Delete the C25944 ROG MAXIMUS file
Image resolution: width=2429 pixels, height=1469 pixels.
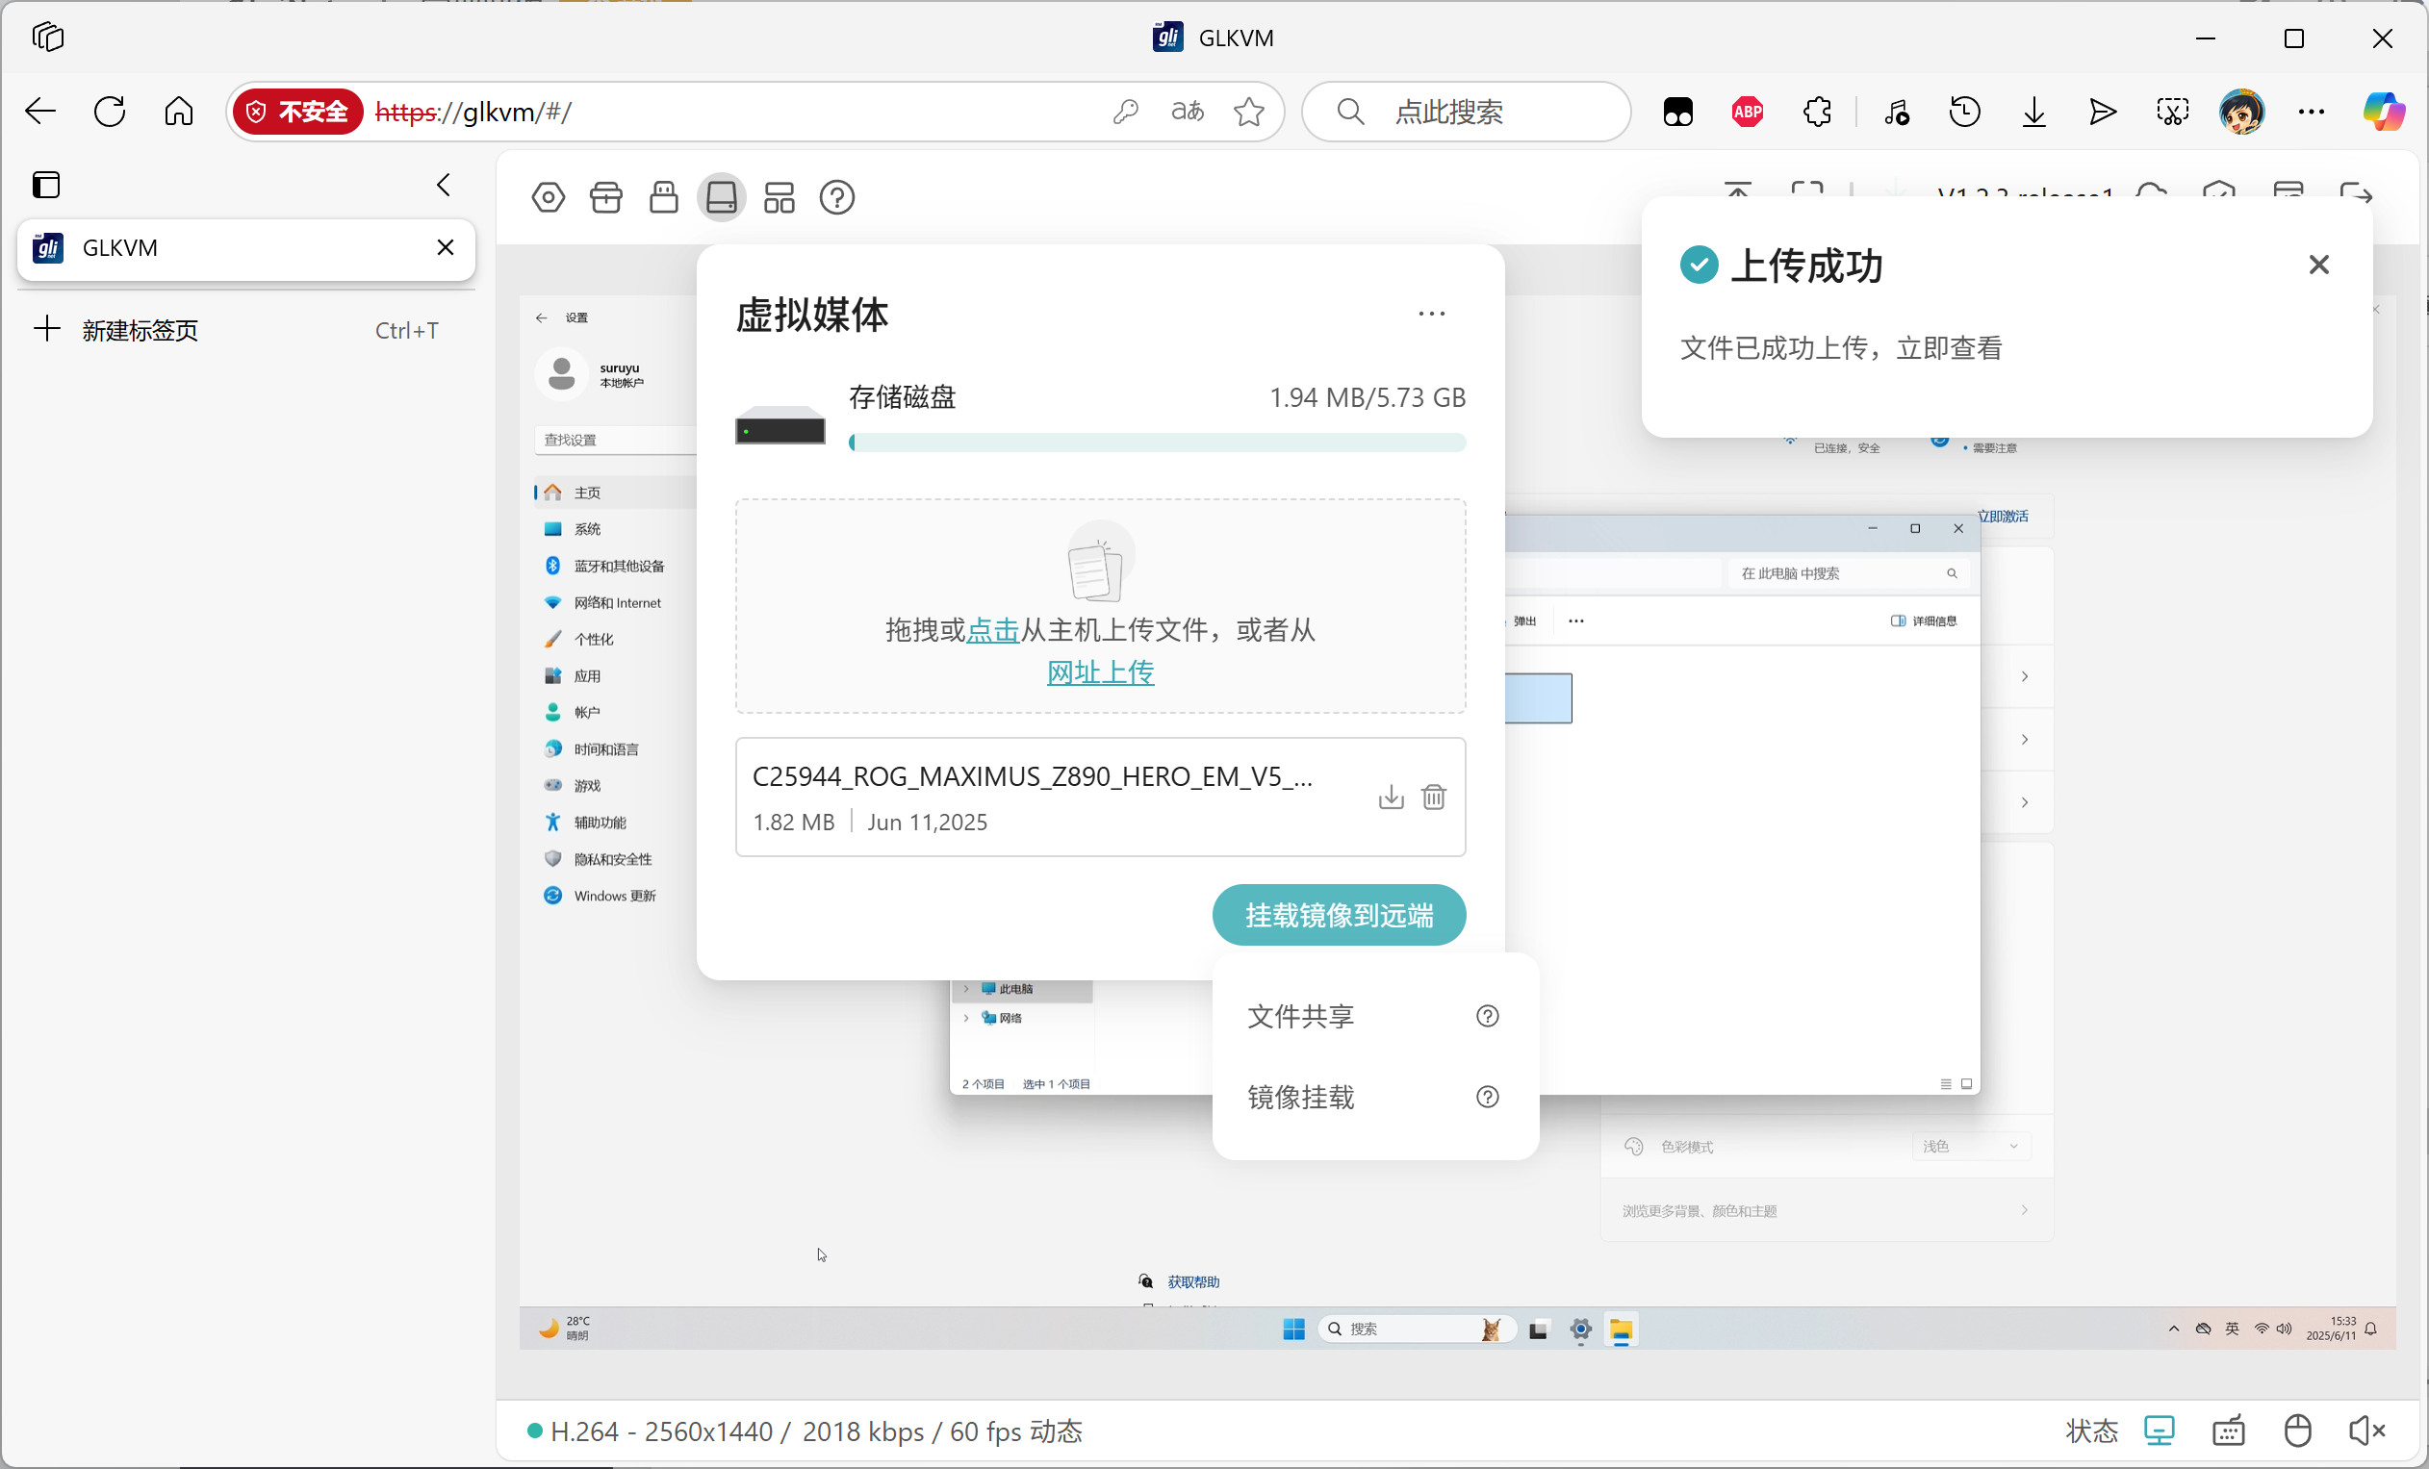coord(1433,797)
